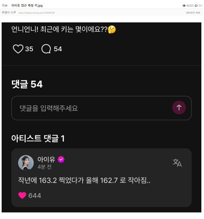Click the eye view-count icon
Viewport: 204px width, 219px height.
(184, 6)
